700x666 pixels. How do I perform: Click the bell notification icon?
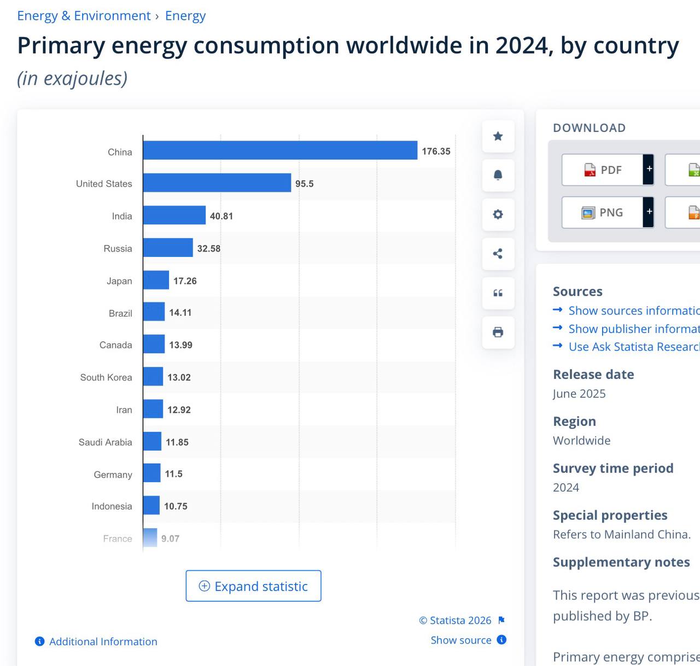click(498, 176)
